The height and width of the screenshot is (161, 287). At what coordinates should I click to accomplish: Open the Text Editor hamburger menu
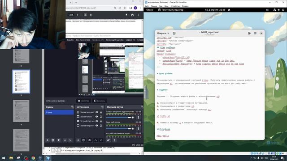(255, 33)
